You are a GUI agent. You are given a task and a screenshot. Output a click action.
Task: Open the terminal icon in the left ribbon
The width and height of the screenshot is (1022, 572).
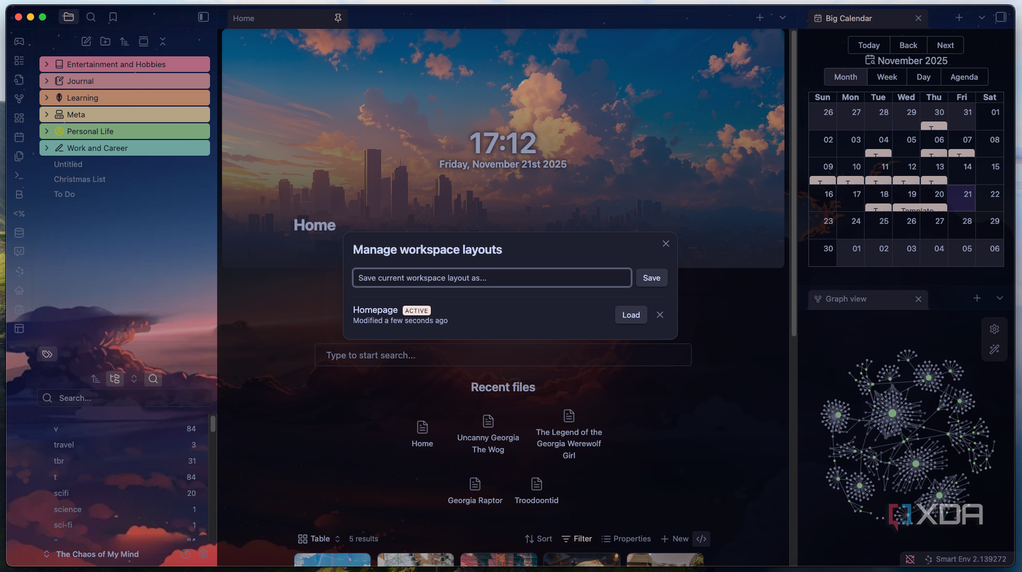click(x=19, y=175)
